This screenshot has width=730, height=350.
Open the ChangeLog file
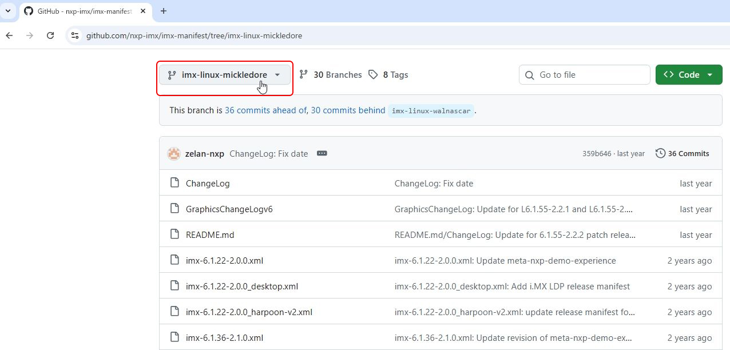208,184
